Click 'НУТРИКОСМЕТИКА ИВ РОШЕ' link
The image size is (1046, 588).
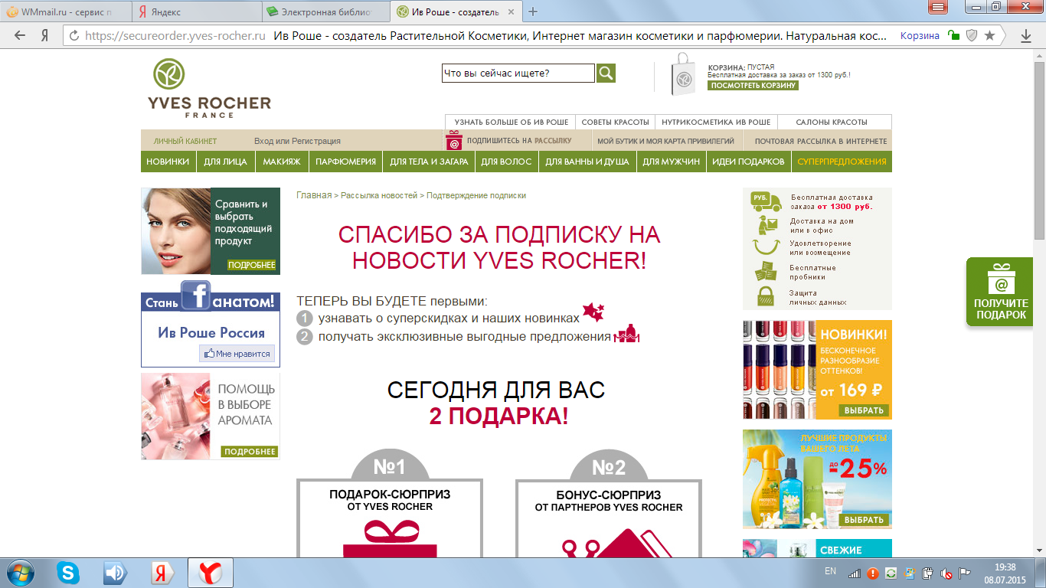(716, 122)
